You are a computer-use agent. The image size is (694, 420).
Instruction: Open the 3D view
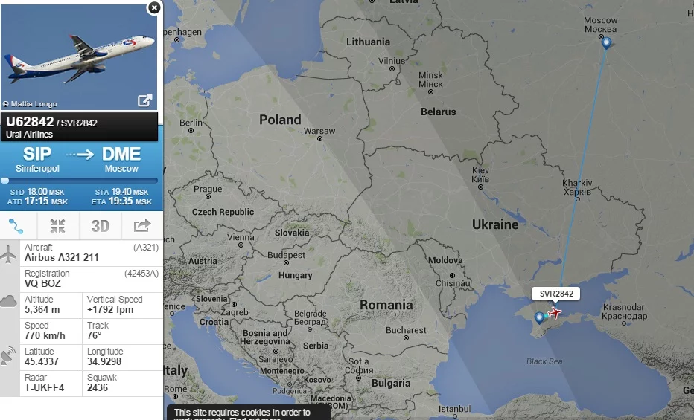100,226
